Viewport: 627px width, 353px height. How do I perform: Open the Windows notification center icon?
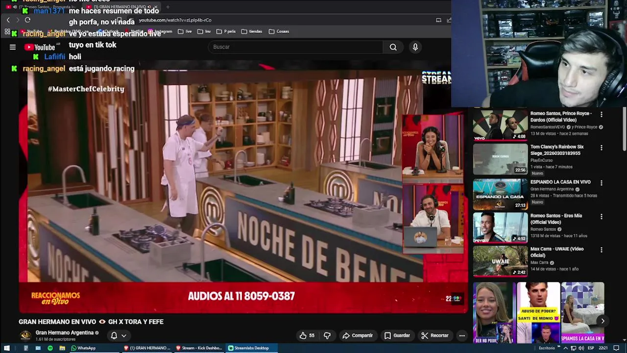pos(616,348)
